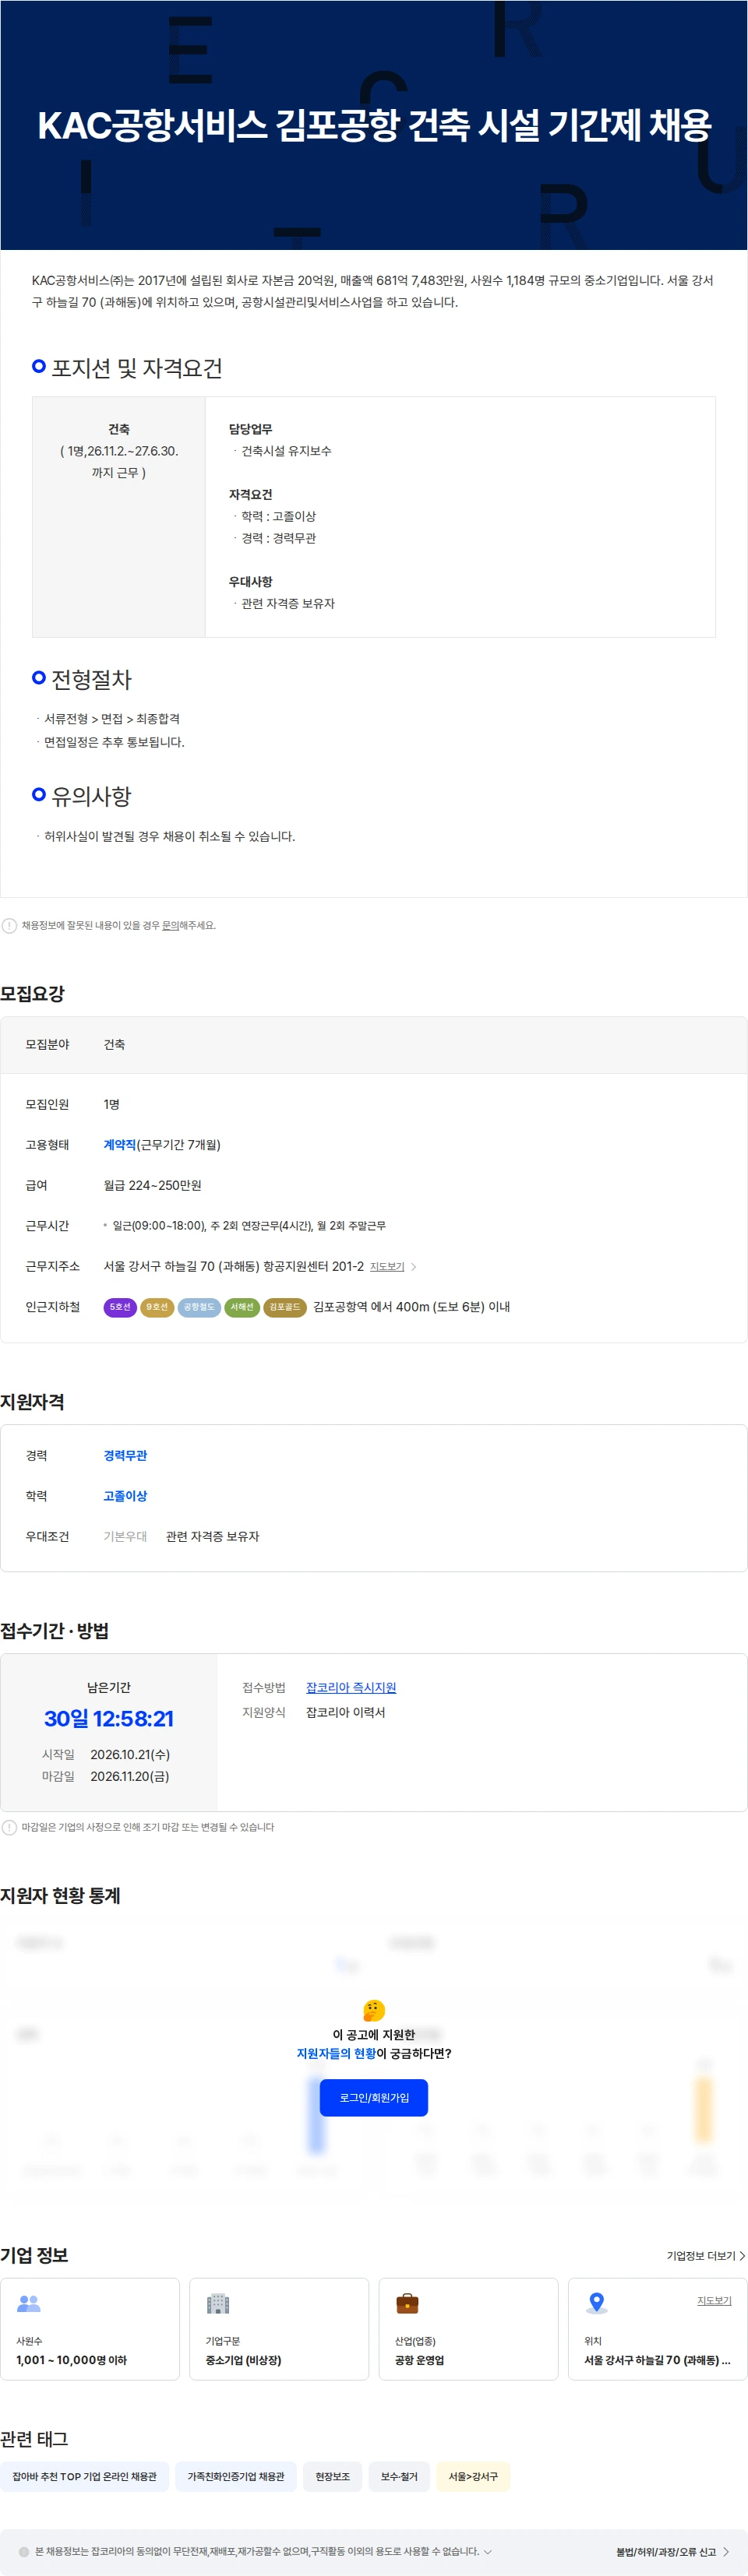Click chevron after 근무지주소 지도보기
The image size is (748, 2576).
click(x=414, y=1267)
